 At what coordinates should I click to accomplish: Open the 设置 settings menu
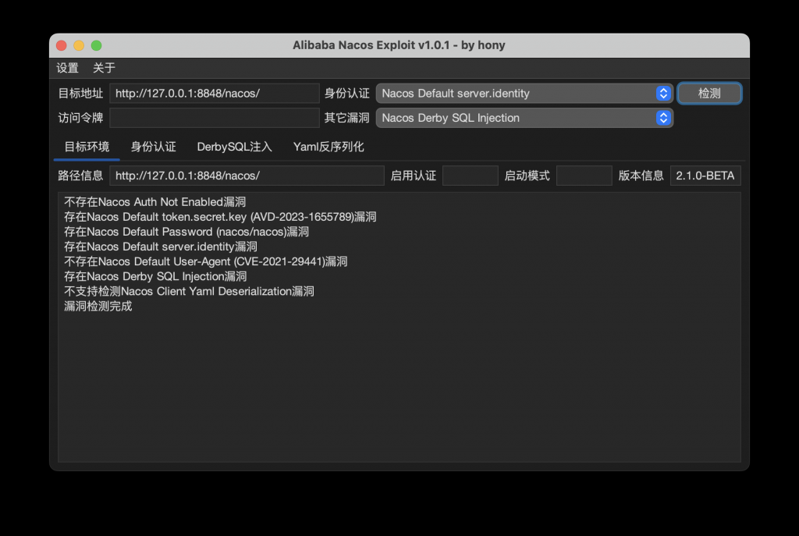point(67,68)
